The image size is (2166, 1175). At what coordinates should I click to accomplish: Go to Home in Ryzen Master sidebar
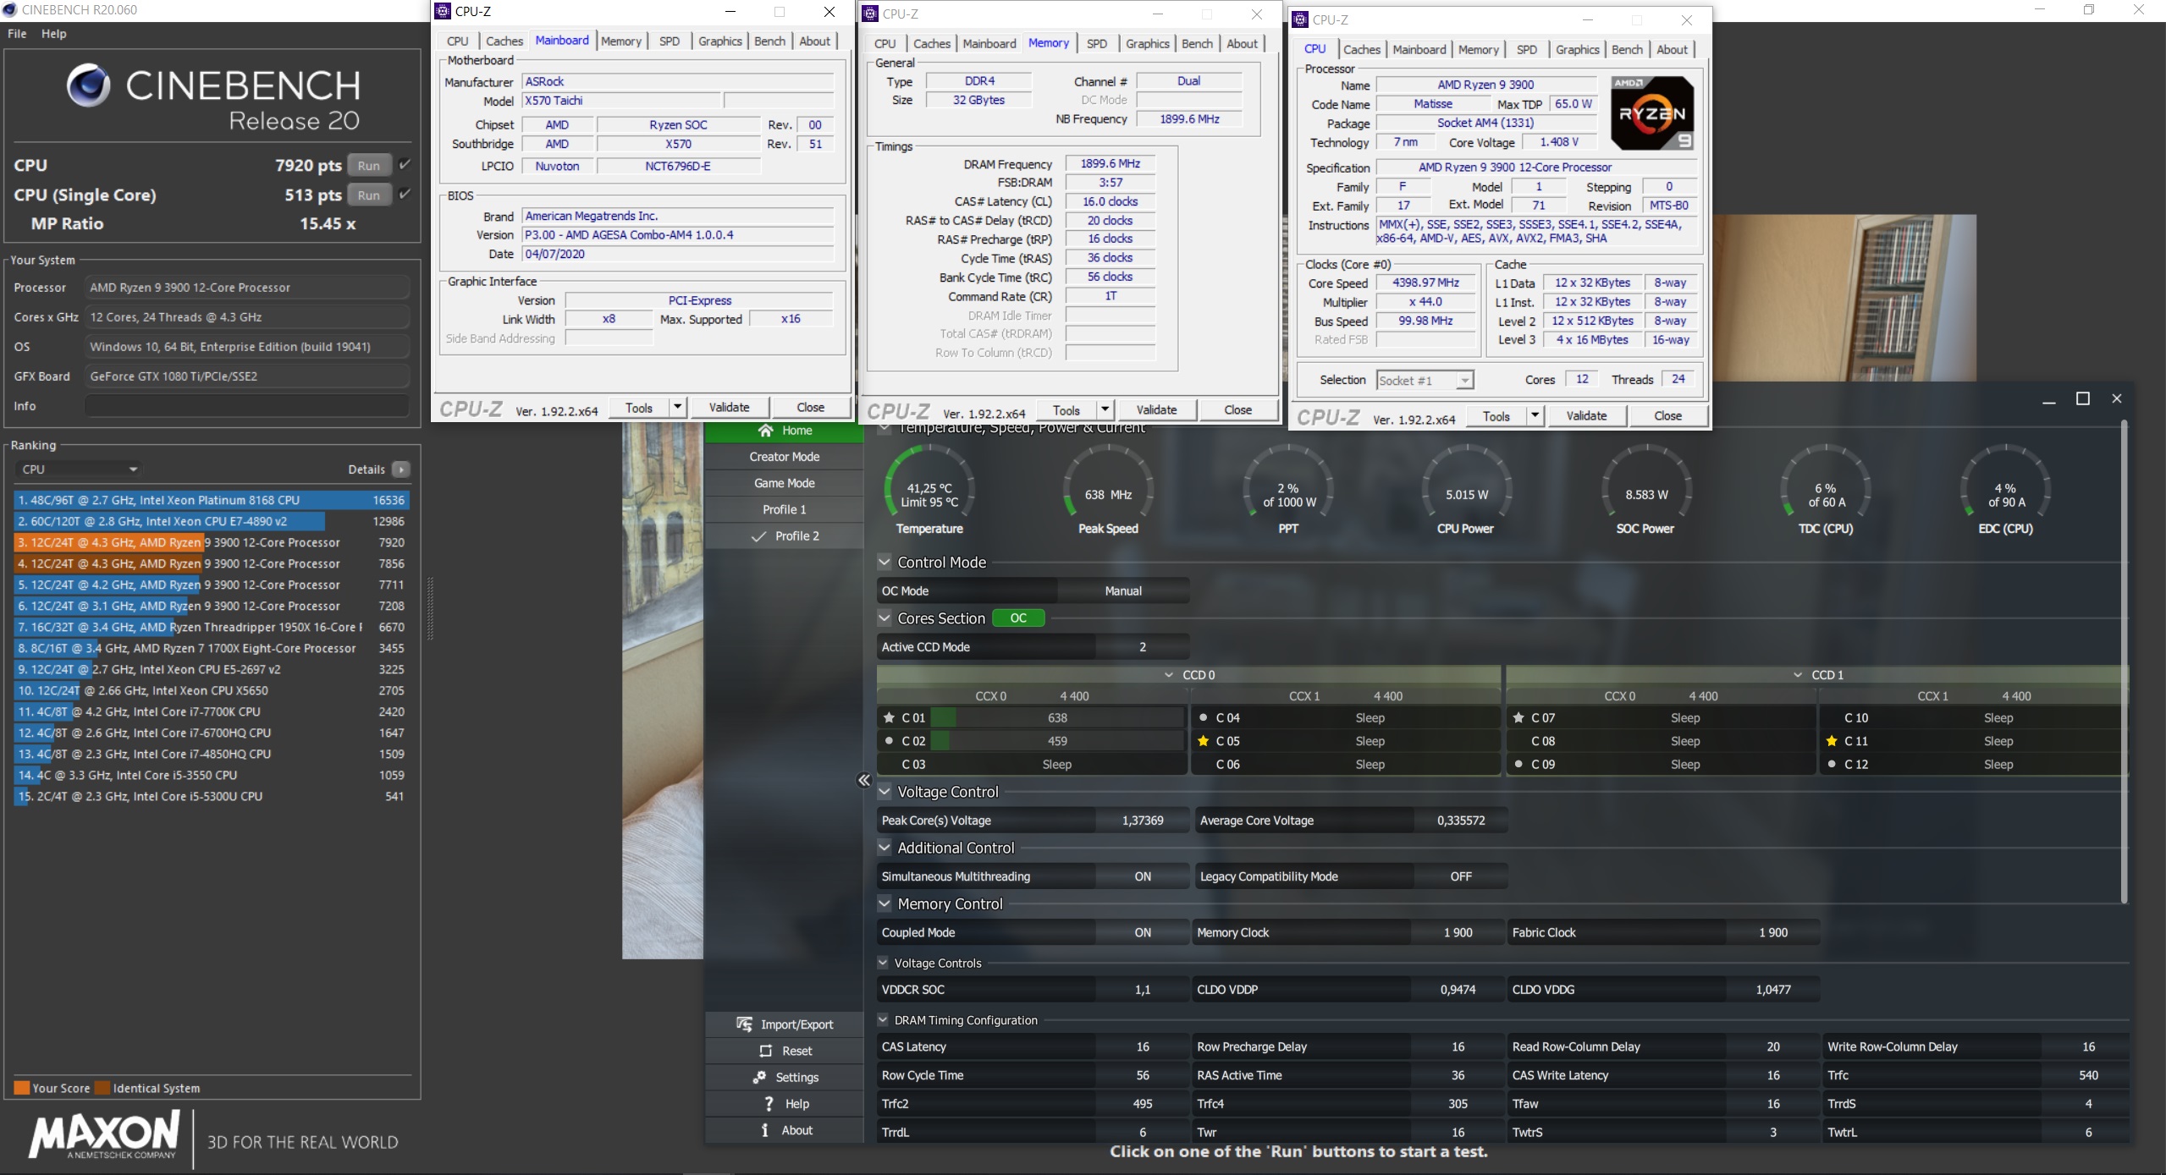[x=784, y=431]
